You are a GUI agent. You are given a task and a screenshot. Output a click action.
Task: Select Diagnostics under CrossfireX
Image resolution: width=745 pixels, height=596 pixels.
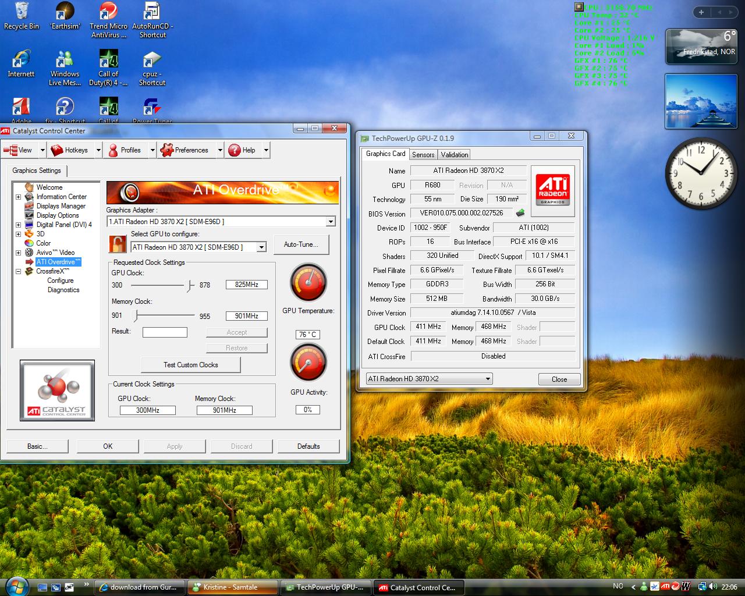pyautogui.click(x=63, y=290)
